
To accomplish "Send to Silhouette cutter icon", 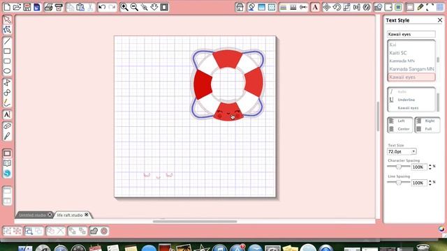I will click(59, 7).
